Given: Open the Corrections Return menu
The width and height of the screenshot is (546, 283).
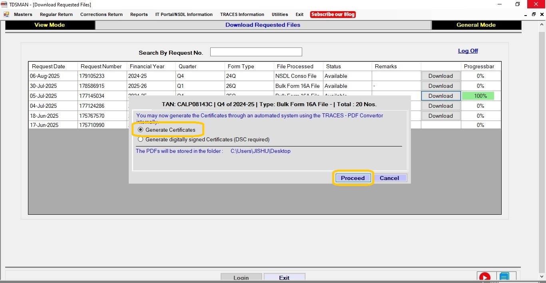Looking at the screenshot, I should click(x=101, y=14).
